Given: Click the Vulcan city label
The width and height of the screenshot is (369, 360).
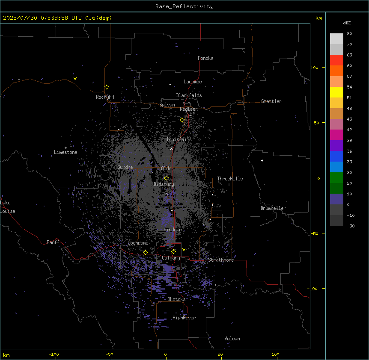Looking at the screenshot, I should coord(232,339).
